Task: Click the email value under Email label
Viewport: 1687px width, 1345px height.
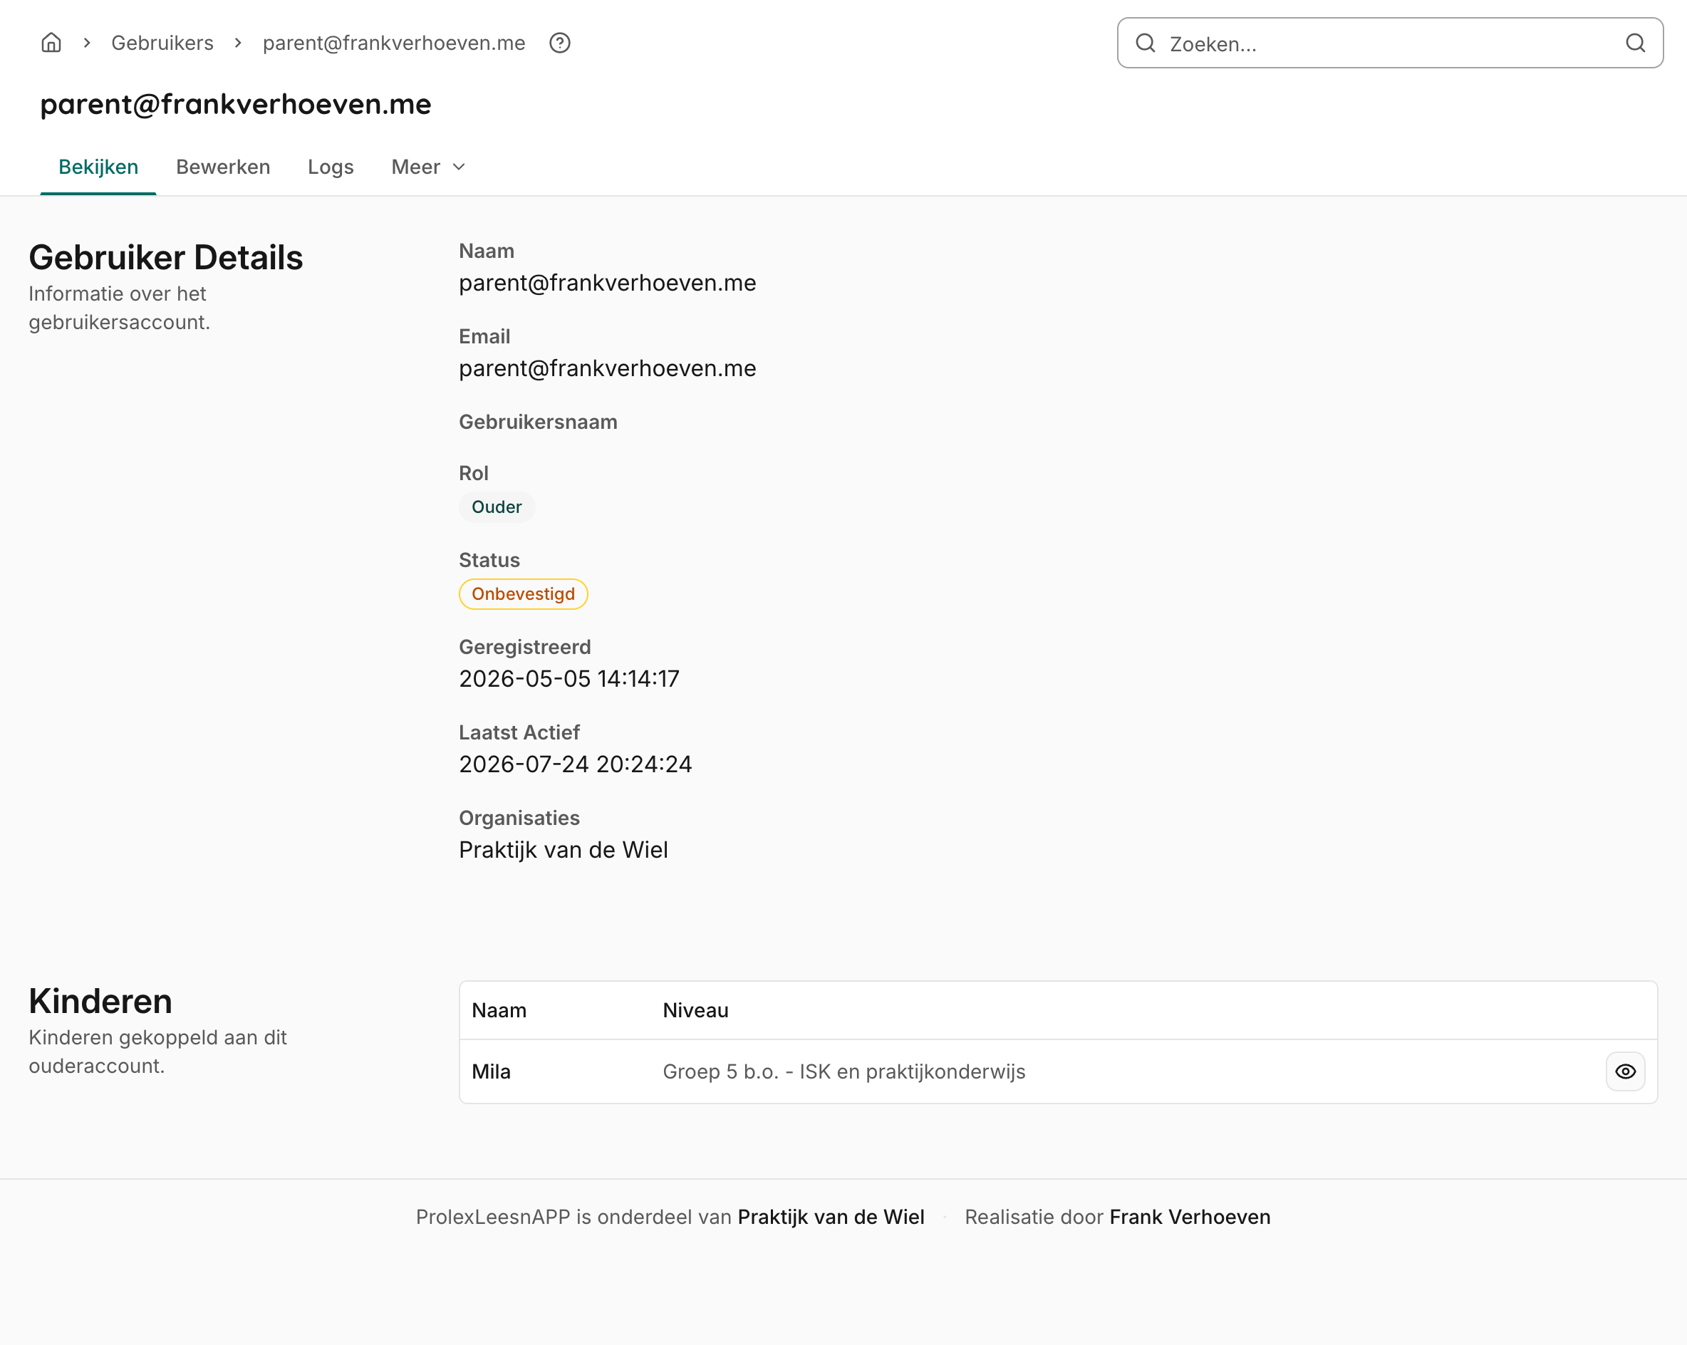Action: click(x=607, y=368)
